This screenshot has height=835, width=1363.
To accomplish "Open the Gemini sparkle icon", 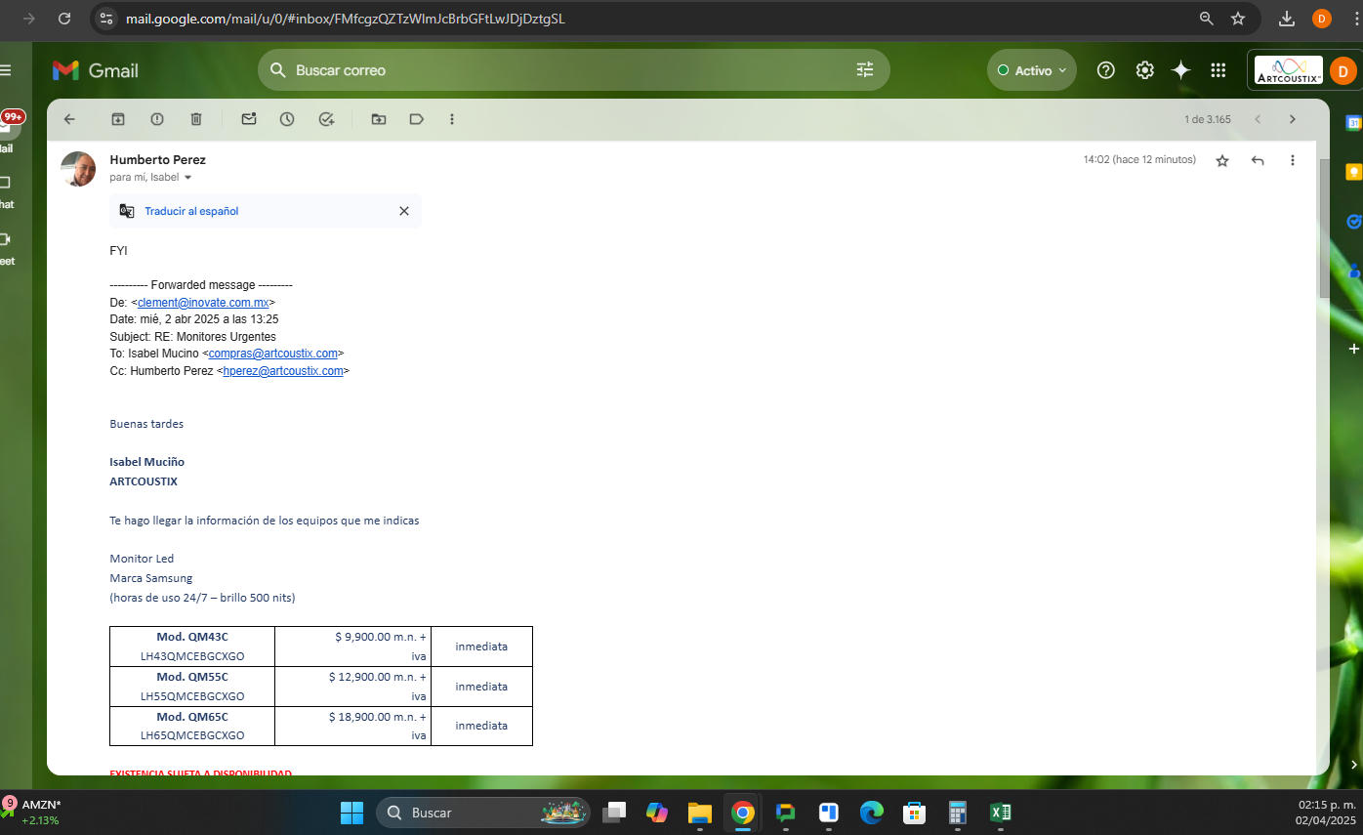I will pos(1181,70).
